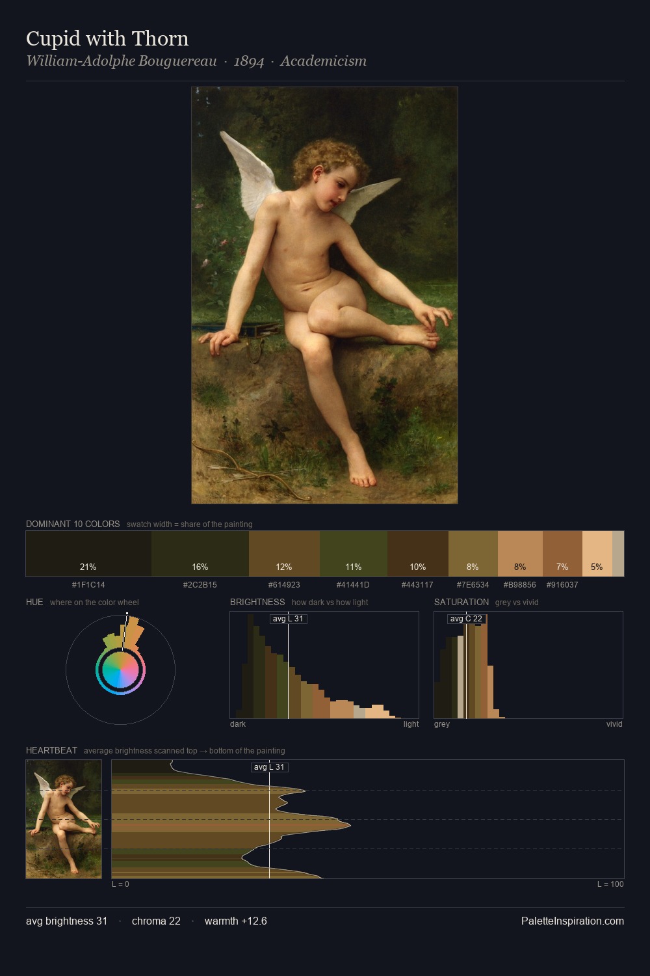Click the 'grey' axis label under the Saturation histogram
Viewport: 650px width, 976px height.
pyautogui.click(x=442, y=724)
